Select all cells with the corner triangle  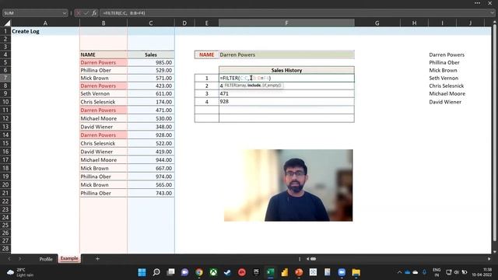(7, 23)
